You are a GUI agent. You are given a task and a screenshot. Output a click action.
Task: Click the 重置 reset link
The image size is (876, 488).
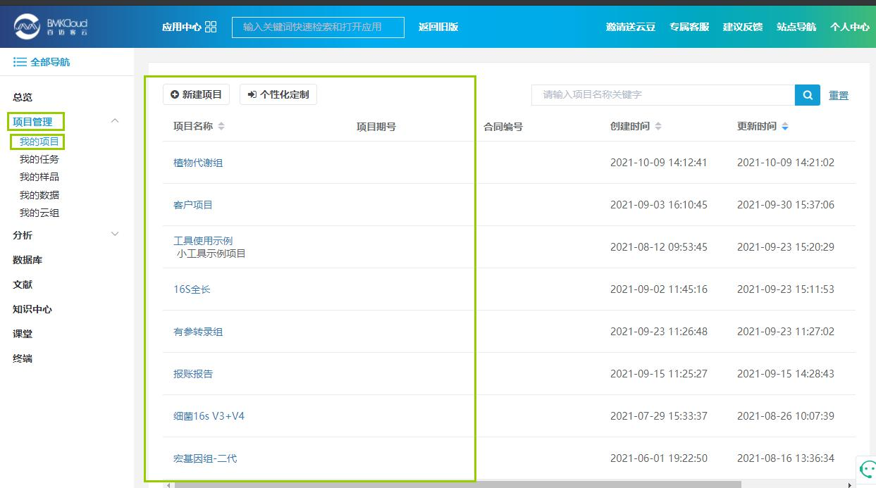click(838, 95)
